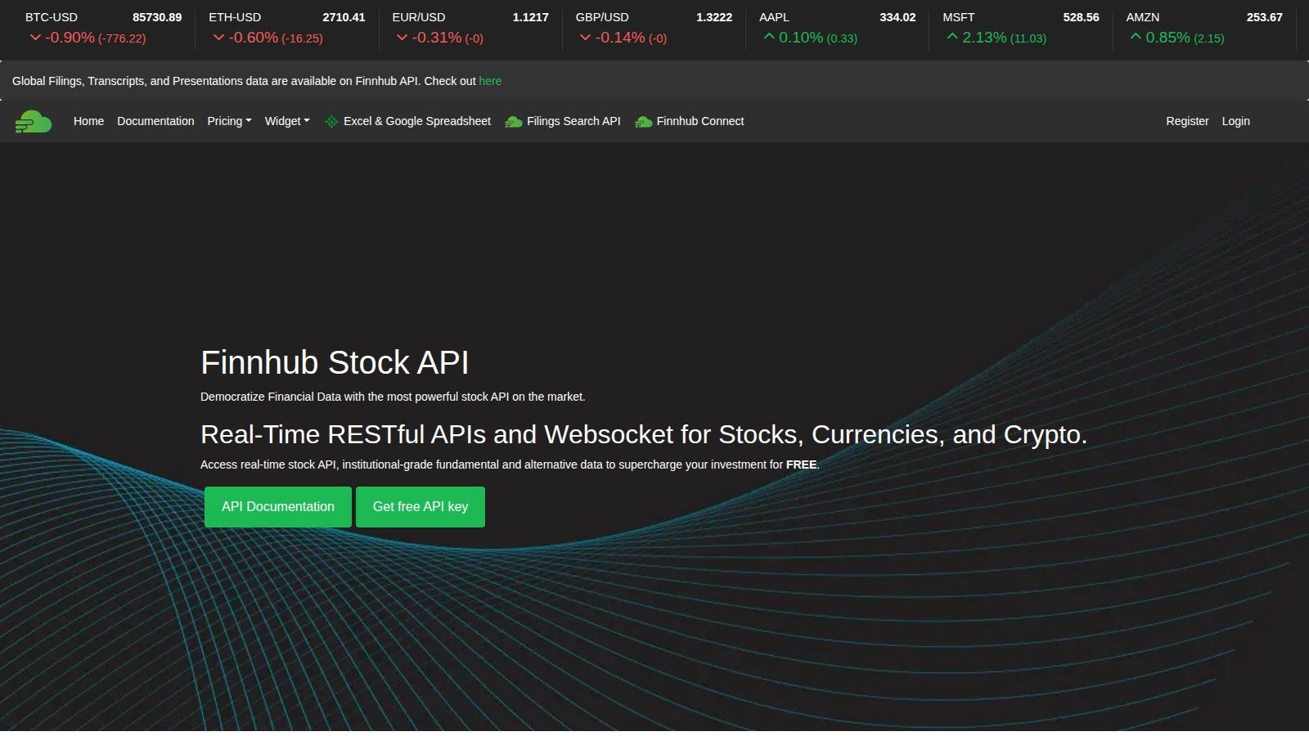Screen dimensions: 1309x736
Task: Click the AMZN change 0.85%
Action: [x=1167, y=38]
